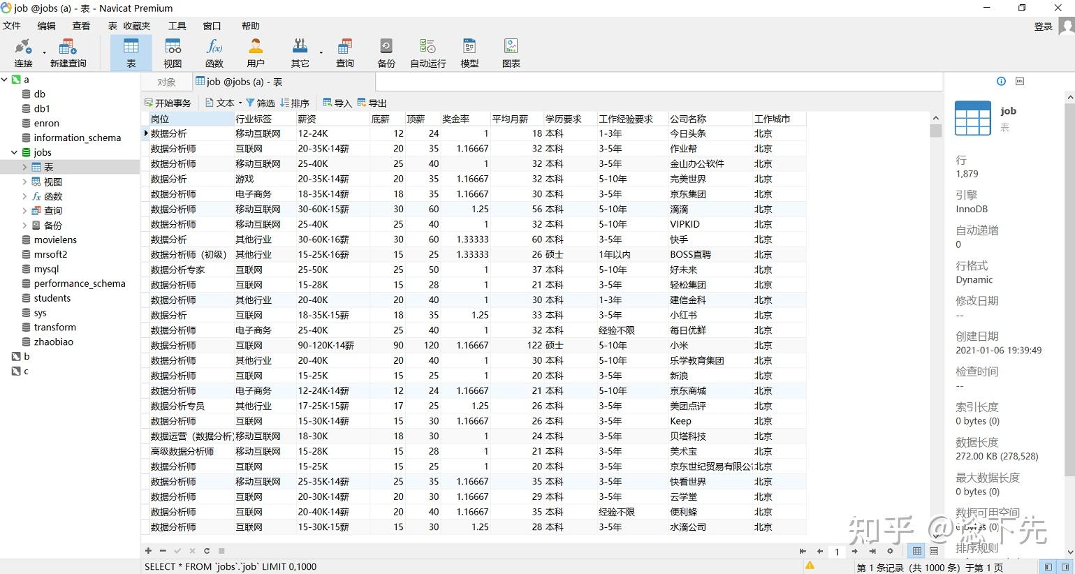Open the 编辑 menu

[46, 26]
